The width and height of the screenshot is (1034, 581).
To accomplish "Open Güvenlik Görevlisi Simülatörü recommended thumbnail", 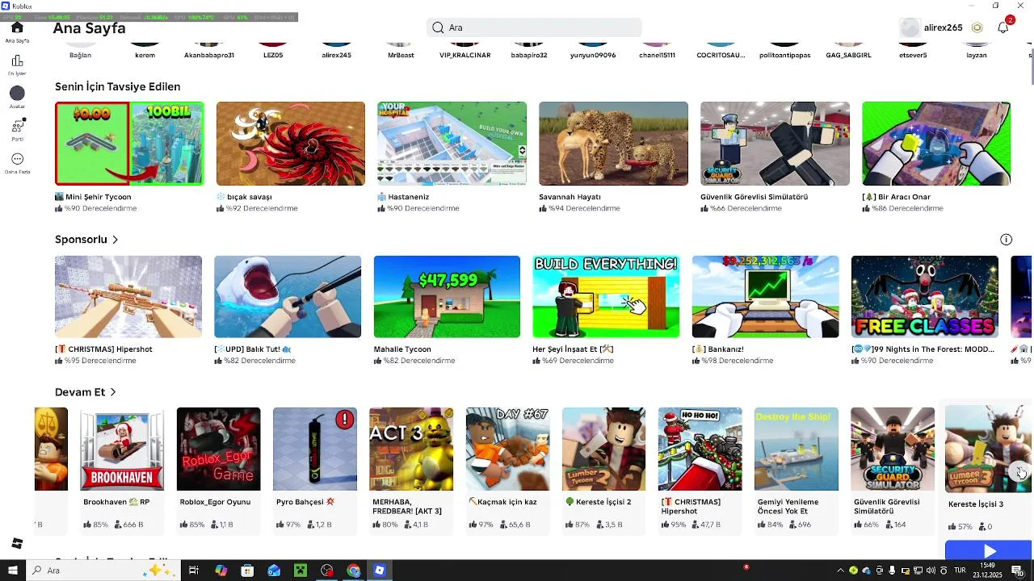I will pos(775,144).
